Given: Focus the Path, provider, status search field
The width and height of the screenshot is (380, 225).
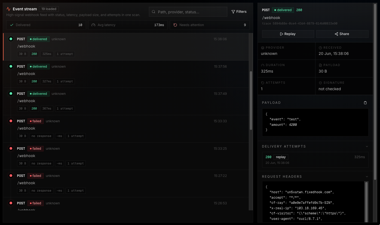Looking at the screenshot, I should 188,12.
